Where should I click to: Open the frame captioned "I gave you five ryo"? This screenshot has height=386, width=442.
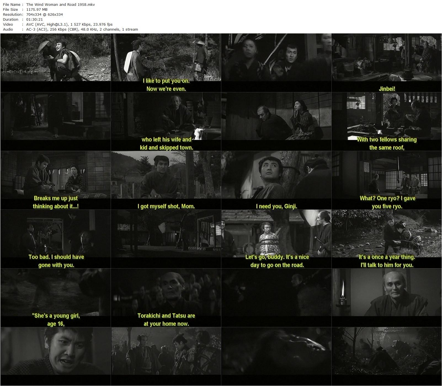coord(387,180)
